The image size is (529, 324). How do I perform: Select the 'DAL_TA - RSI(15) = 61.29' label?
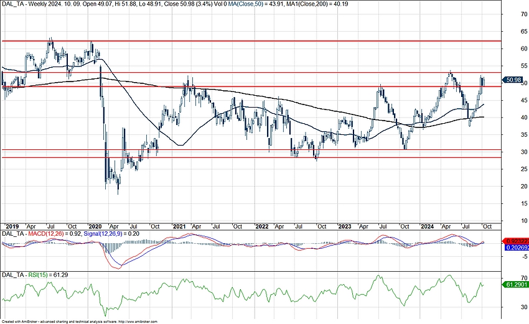point(35,275)
